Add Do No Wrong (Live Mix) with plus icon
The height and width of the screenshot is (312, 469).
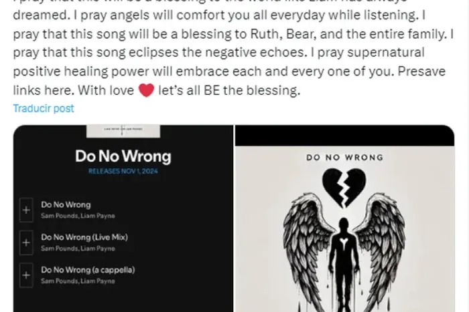pos(26,243)
